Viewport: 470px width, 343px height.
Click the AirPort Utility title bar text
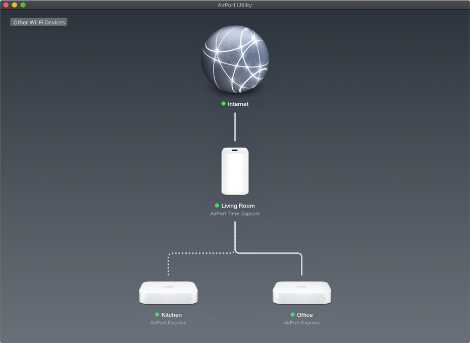pyautogui.click(x=235, y=5)
